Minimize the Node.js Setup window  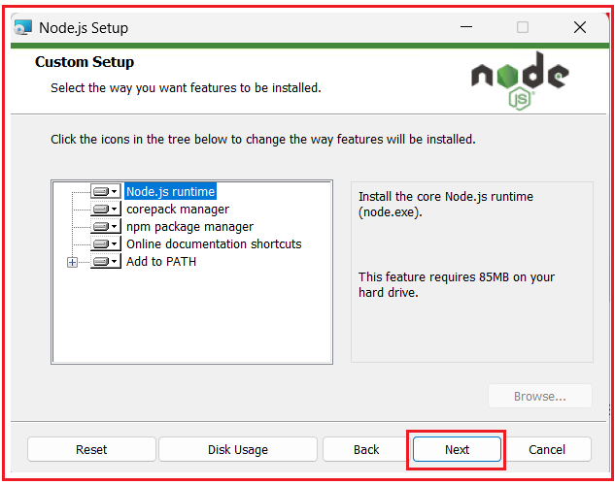pos(466,27)
